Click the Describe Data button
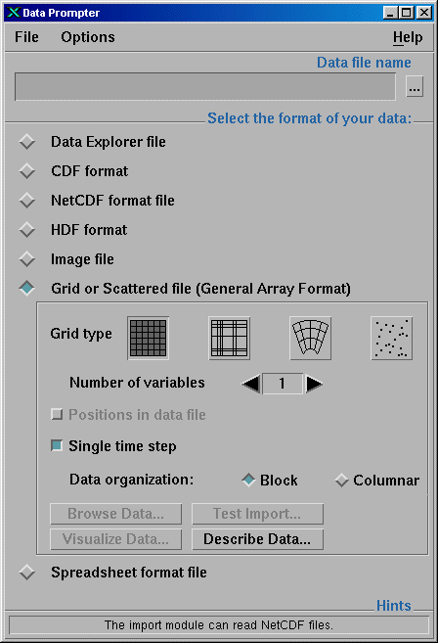The height and width of the screenshot is (643, 438). tap(257, 539)
